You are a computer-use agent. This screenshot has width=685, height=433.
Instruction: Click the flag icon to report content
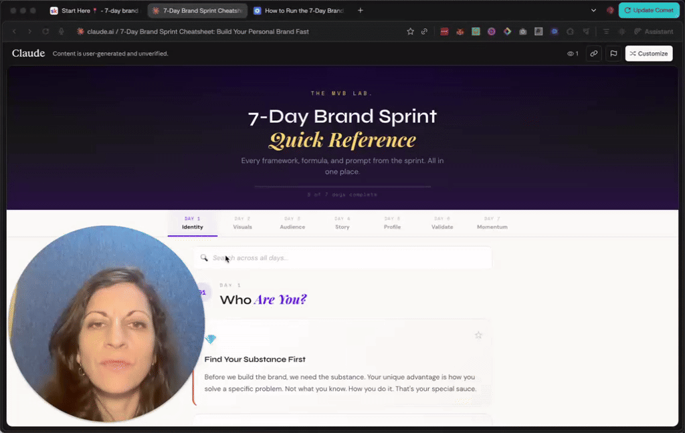613,53
